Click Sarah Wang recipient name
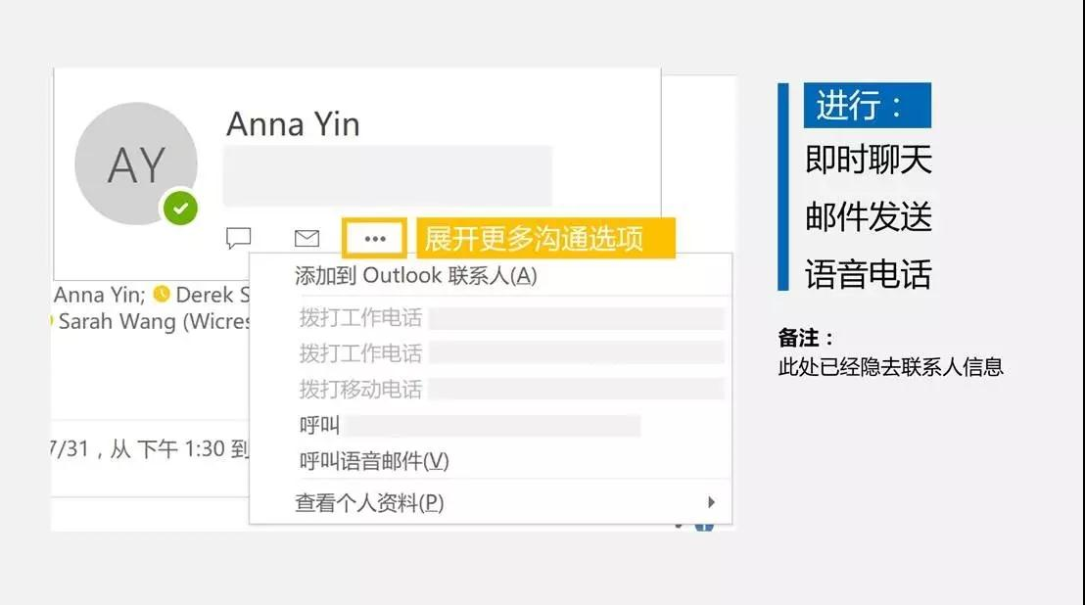This screenshot has width=1085, height=605. pyautogui.click(x=153, y=321)
